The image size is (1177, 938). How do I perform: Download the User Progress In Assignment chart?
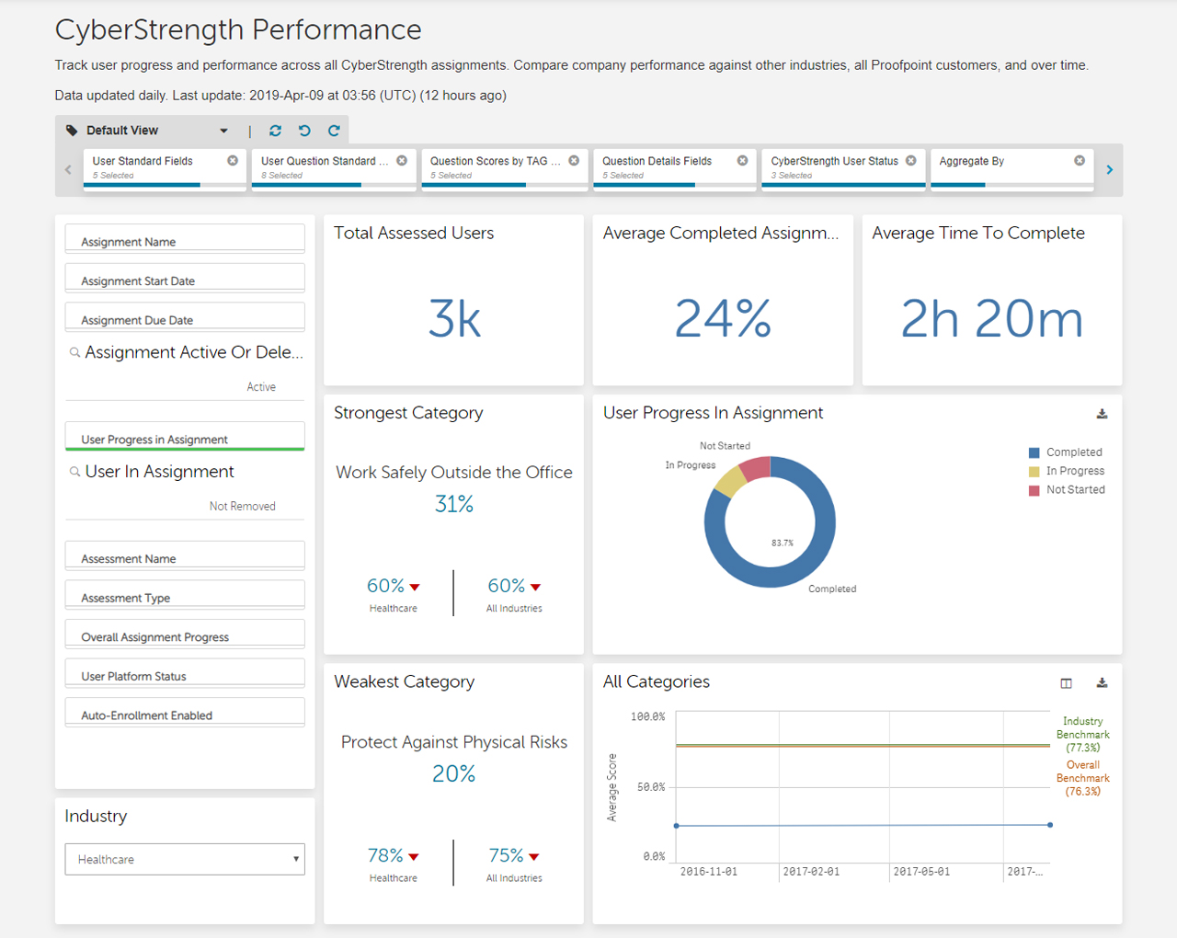pyautogui.click(x=1102, y=414)
